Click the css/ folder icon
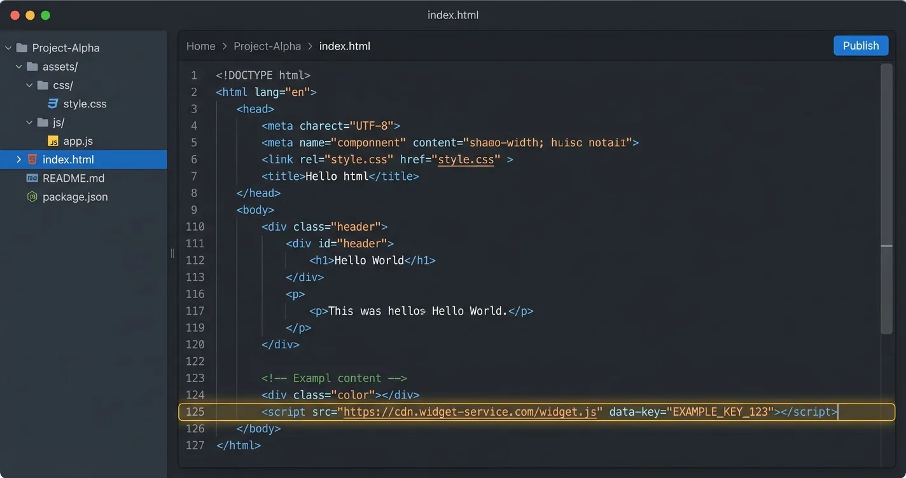Screen dimensions: 906x478 coord(43,85)
